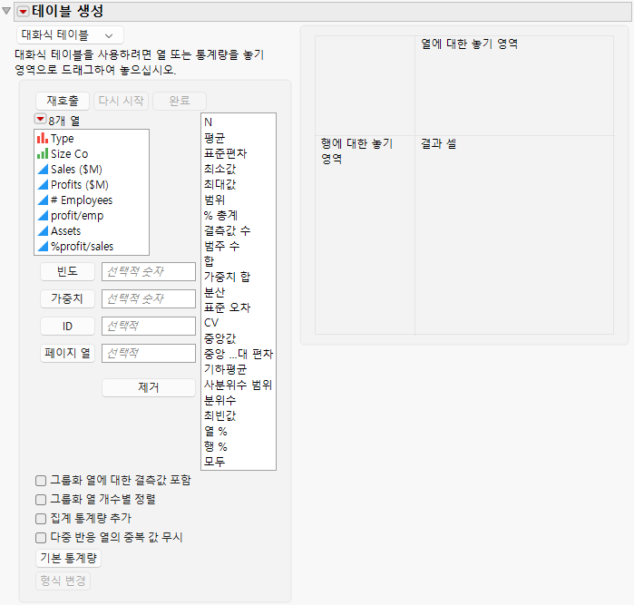This screenshot has width=634, height=605.
Task: Select the 범주 수 statistic
Action: [239, 246]
